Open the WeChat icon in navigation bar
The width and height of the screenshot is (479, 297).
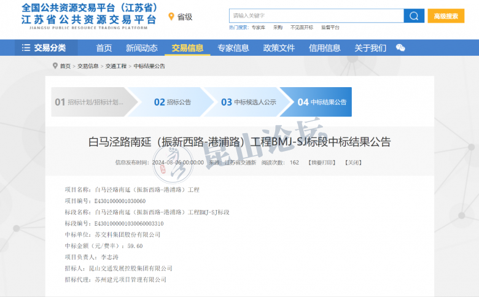[x=400, y=48]
